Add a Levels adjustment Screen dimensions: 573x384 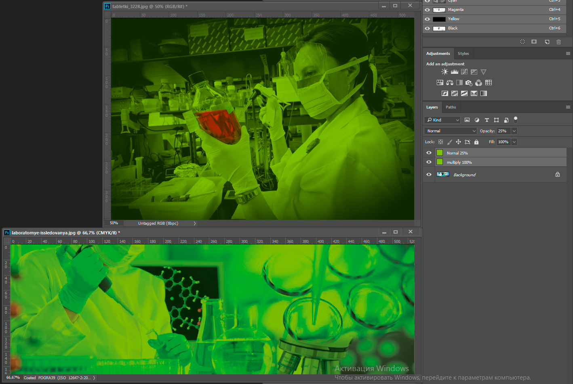pyautogui.click(x=455, y=72)
